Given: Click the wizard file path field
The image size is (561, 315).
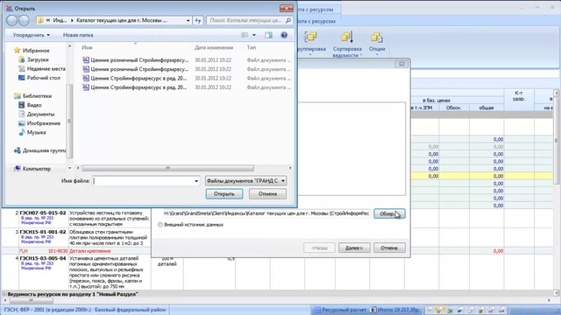Looking at the screenshot, I should pos(266,213).
